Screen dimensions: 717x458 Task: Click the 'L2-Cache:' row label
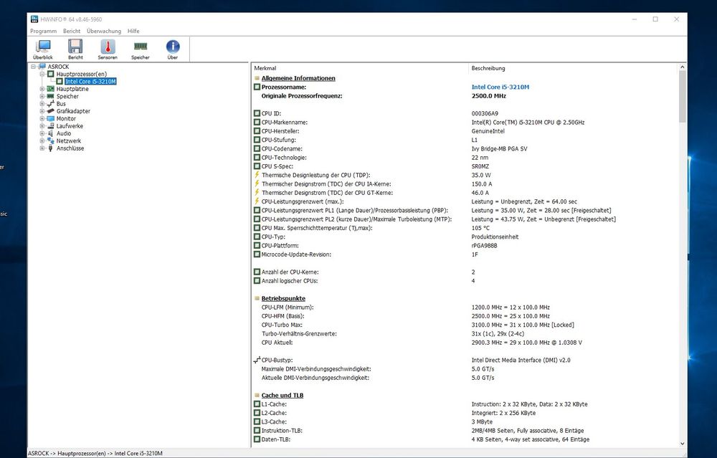(x=274, y=413)
